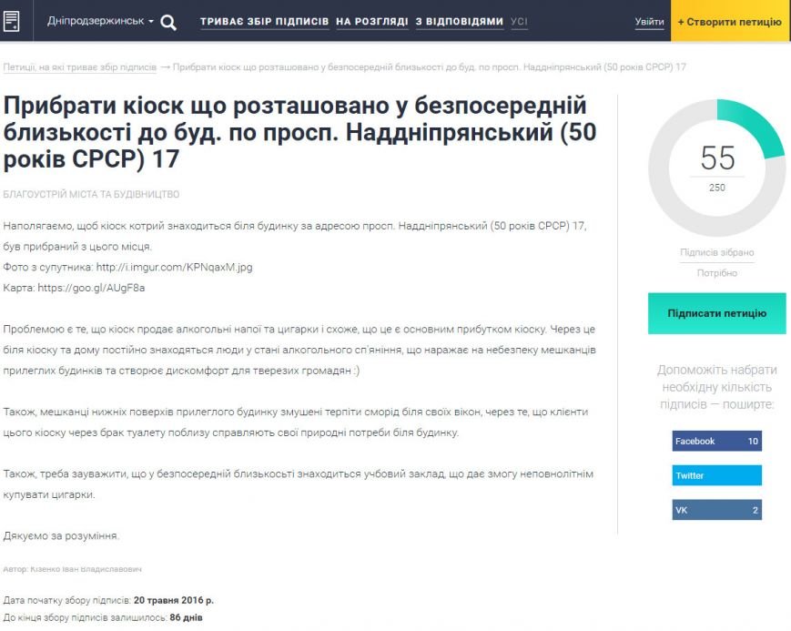Click the Благоустрій міста та будівництво category
Image resolution: width=791 pixels, height=631 pixels.
tap(91, 194)
